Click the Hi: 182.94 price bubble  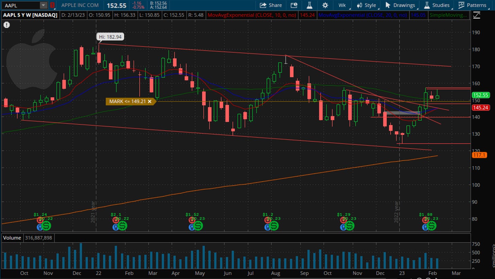pyautogui.click(x=110, y=37)
